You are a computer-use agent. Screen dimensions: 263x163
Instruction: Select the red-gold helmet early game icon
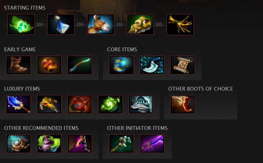point(49,65)
